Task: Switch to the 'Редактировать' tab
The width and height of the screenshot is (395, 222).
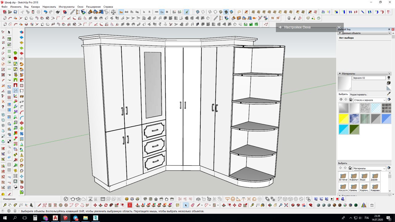Action: point(358,94)
